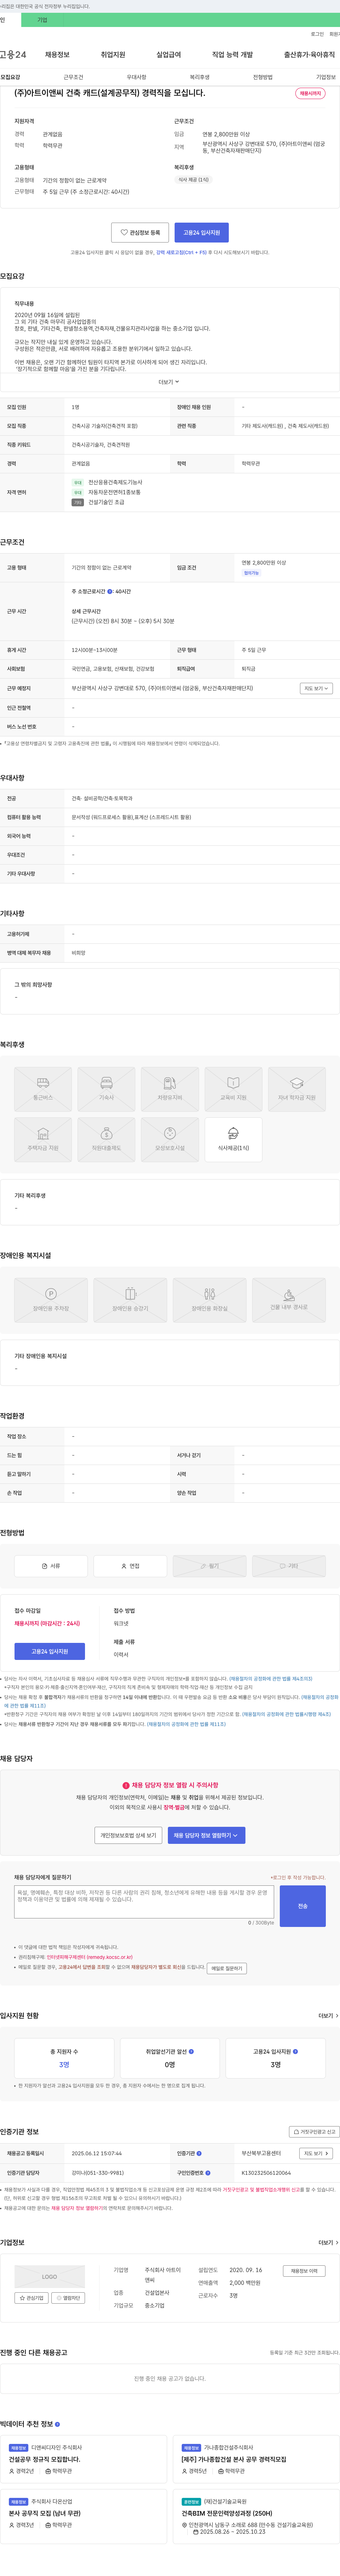Click the 고용24 logo
Image resolution: width=340 pixels, height=2576 pixels.
(x=13, y=55)
